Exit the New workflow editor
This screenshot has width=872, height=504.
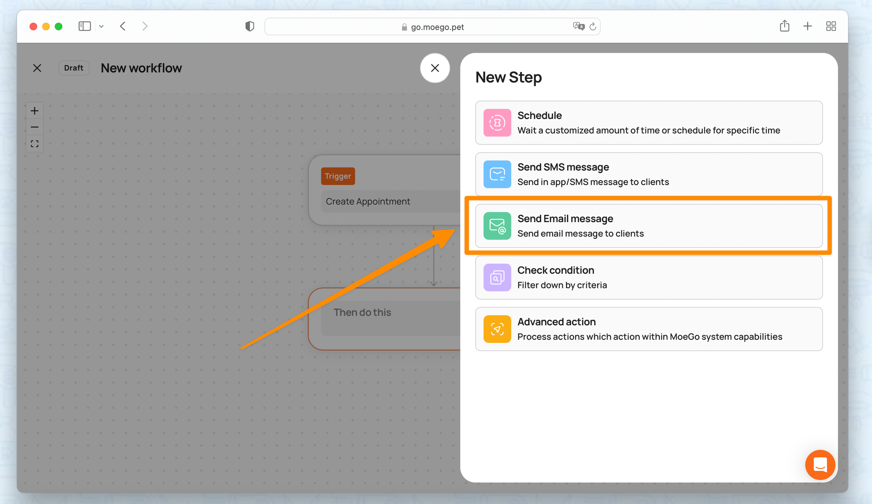tap(37, 68)
